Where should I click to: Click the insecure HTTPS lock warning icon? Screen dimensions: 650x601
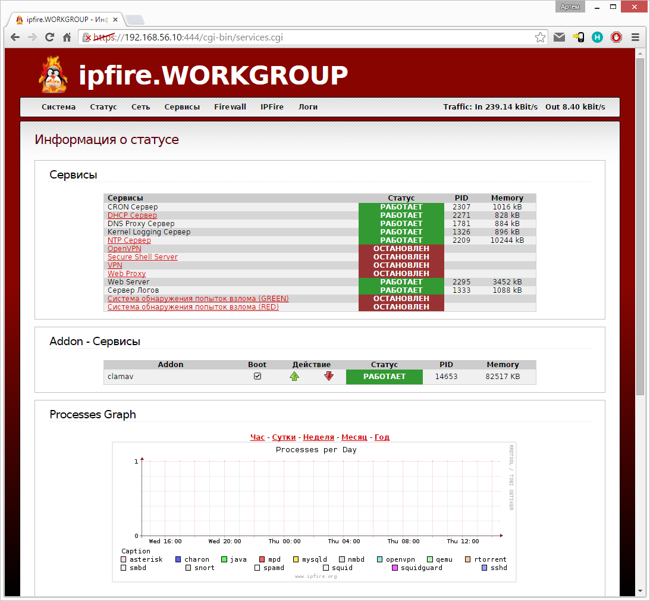(x=87, y=37)
